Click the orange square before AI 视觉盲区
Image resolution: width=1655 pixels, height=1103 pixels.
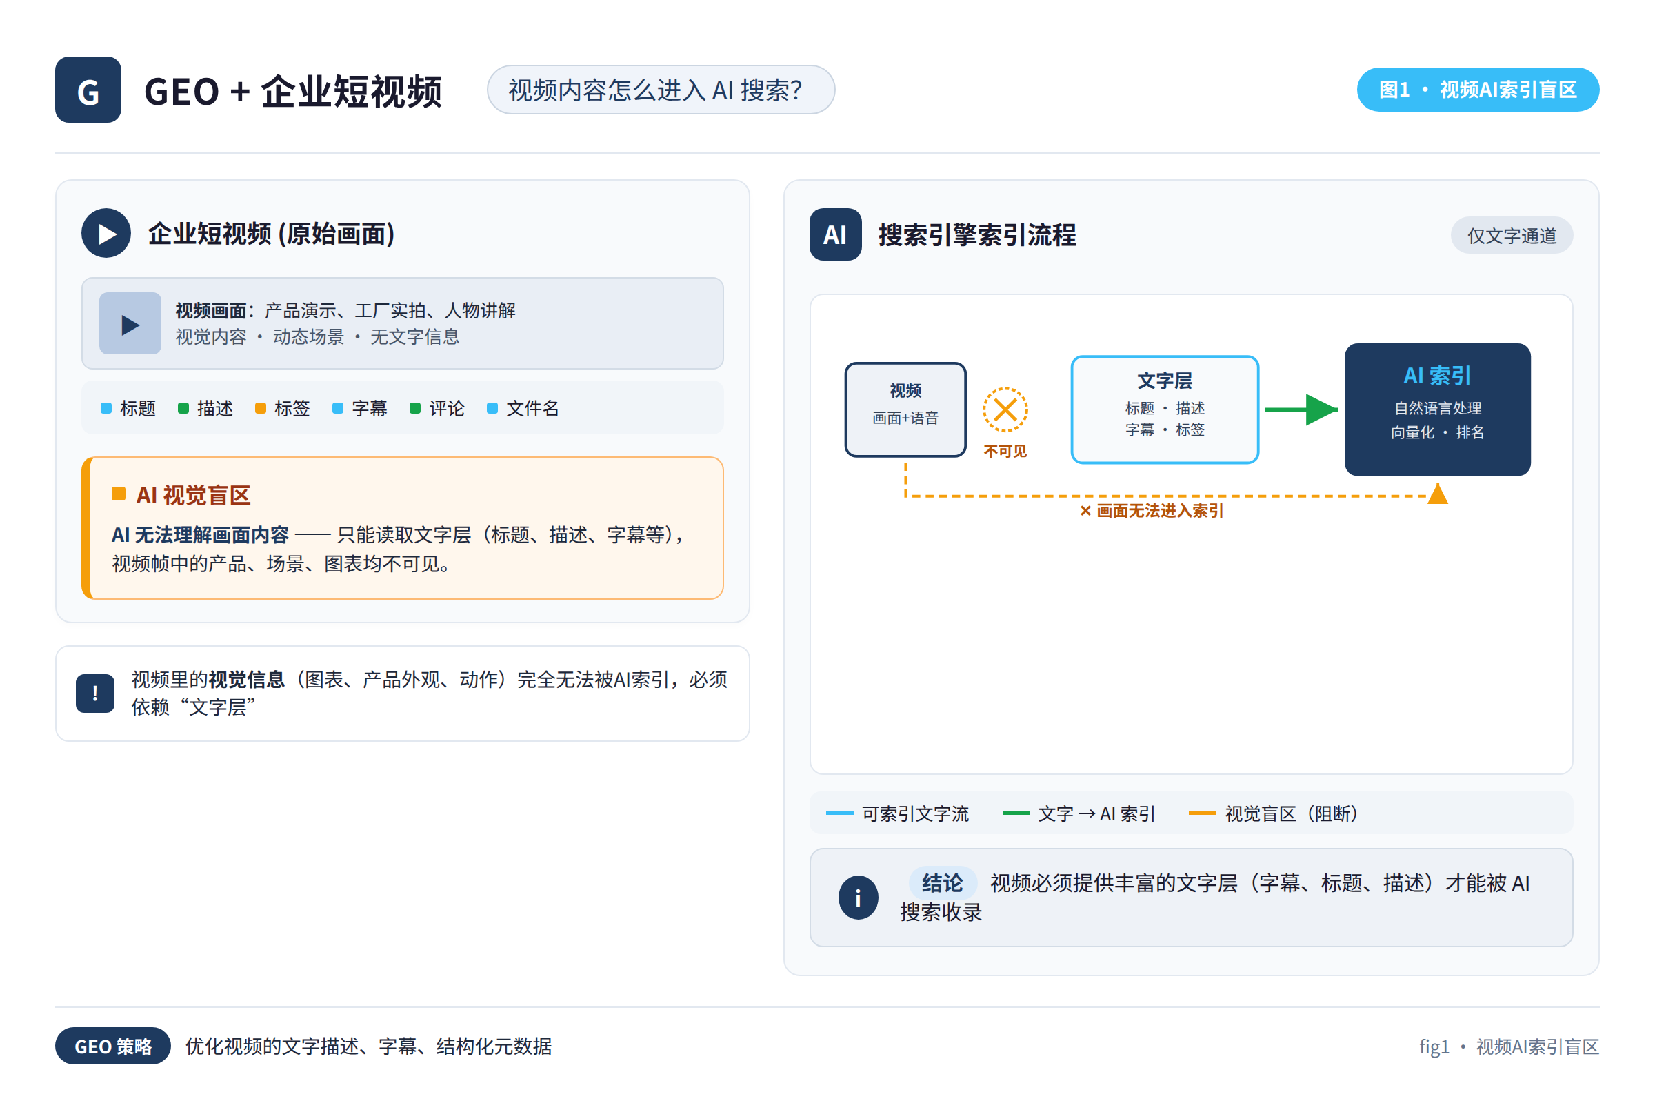tap(118, 494)
